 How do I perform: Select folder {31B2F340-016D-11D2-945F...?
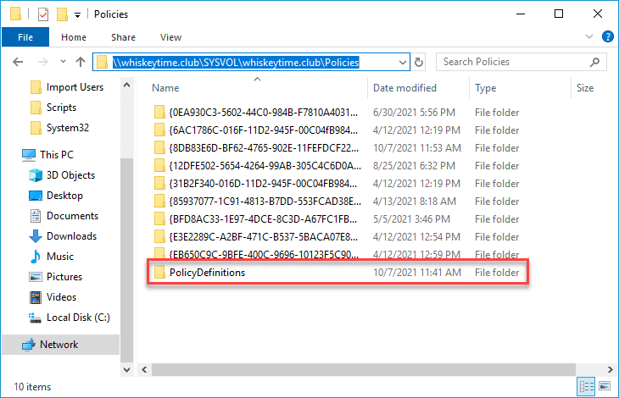(x=337, y=184)
